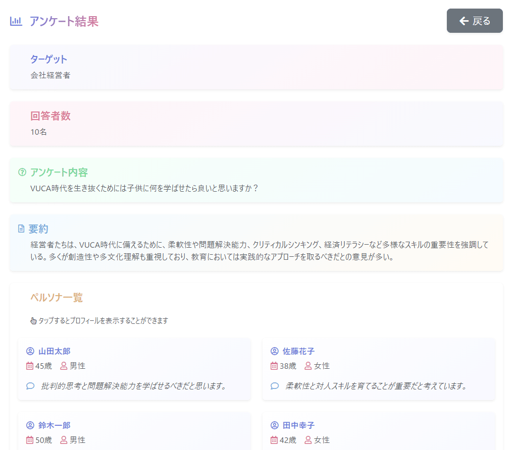Click the profile icon next to 佐藤花子

(x=274, y=351)
